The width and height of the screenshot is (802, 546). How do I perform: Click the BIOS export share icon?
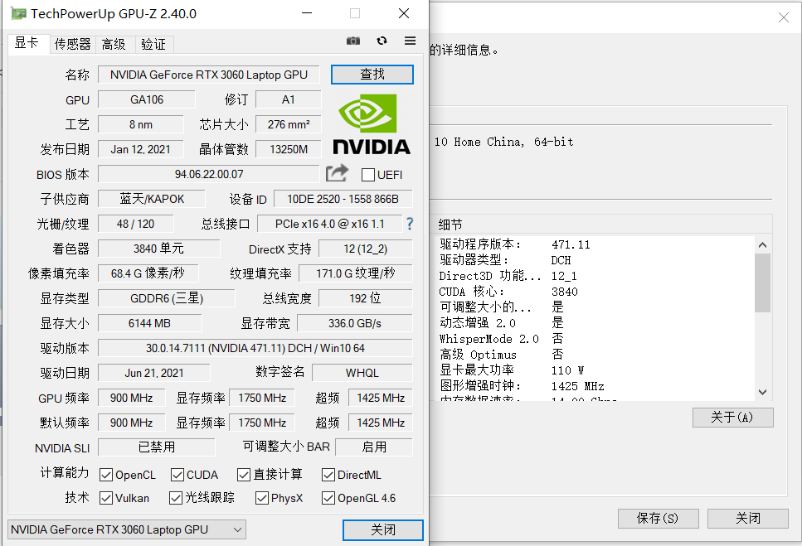pos(337,174)
